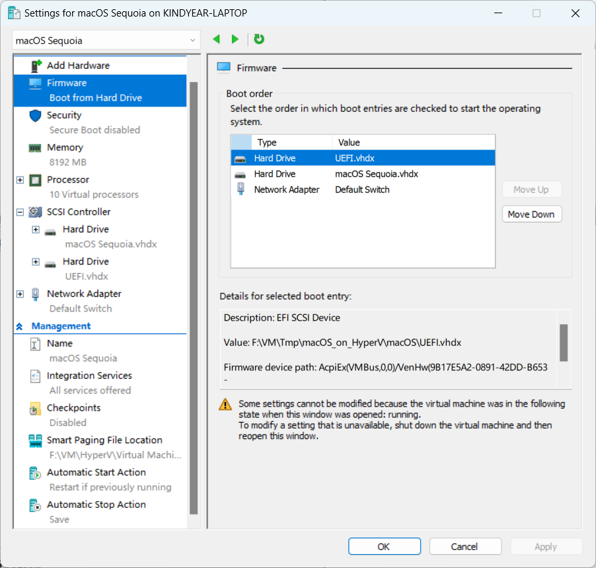The height and width of the screenshot is (568, 596).
Task: Click the Checkpoints icon
Action: click(35, 409)
